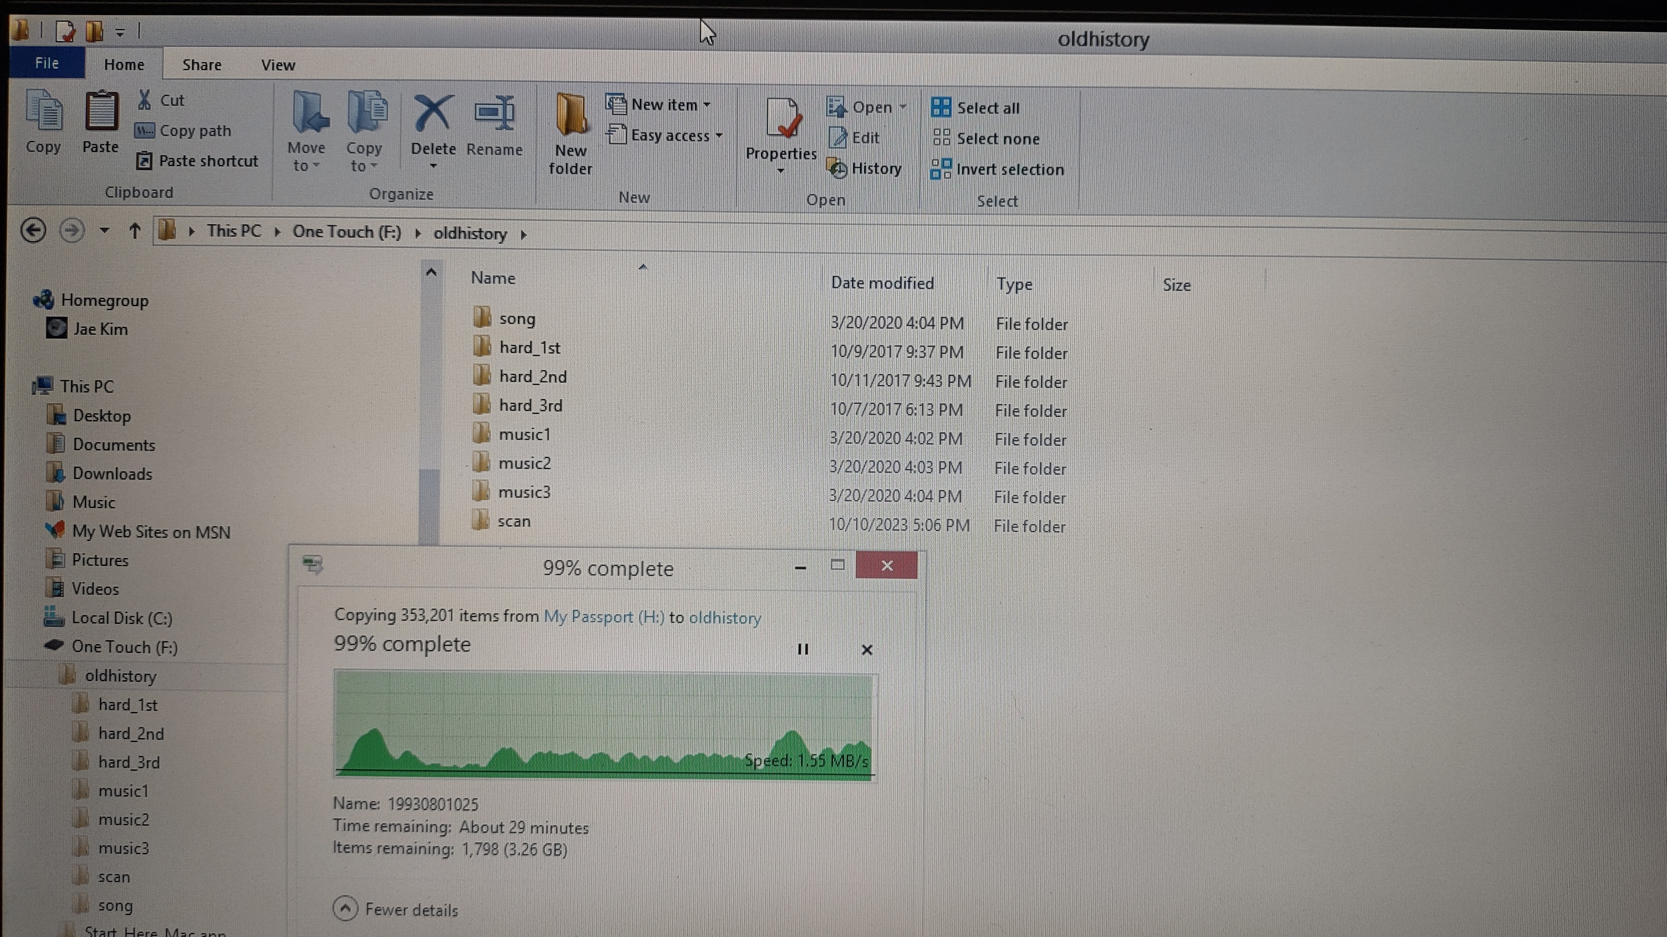The width and height of the screenshot is (1667, 937).
Task: Expand the Open button dropdown arrow
Action: pos(904,107)
